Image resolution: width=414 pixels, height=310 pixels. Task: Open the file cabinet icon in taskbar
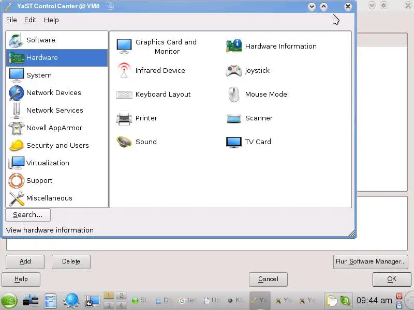pyautogui.click(x=50, y=301)
